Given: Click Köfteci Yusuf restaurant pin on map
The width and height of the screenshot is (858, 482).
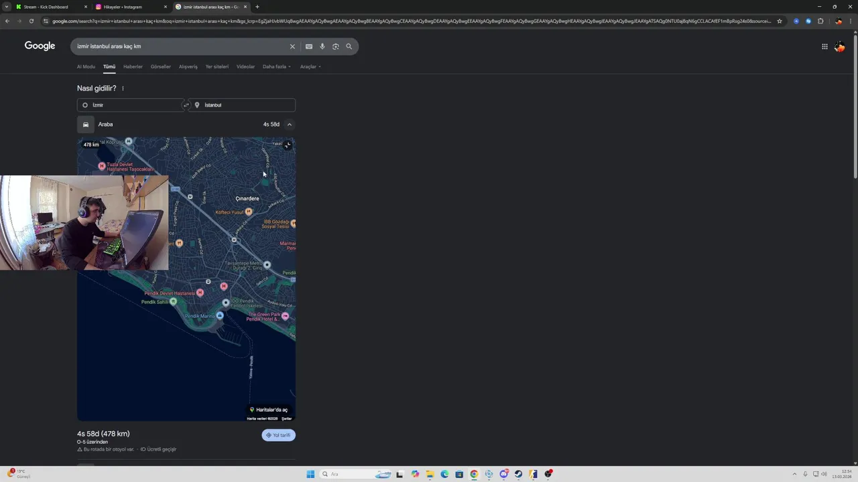Looking at the screenshot, I should pos(249,212).
